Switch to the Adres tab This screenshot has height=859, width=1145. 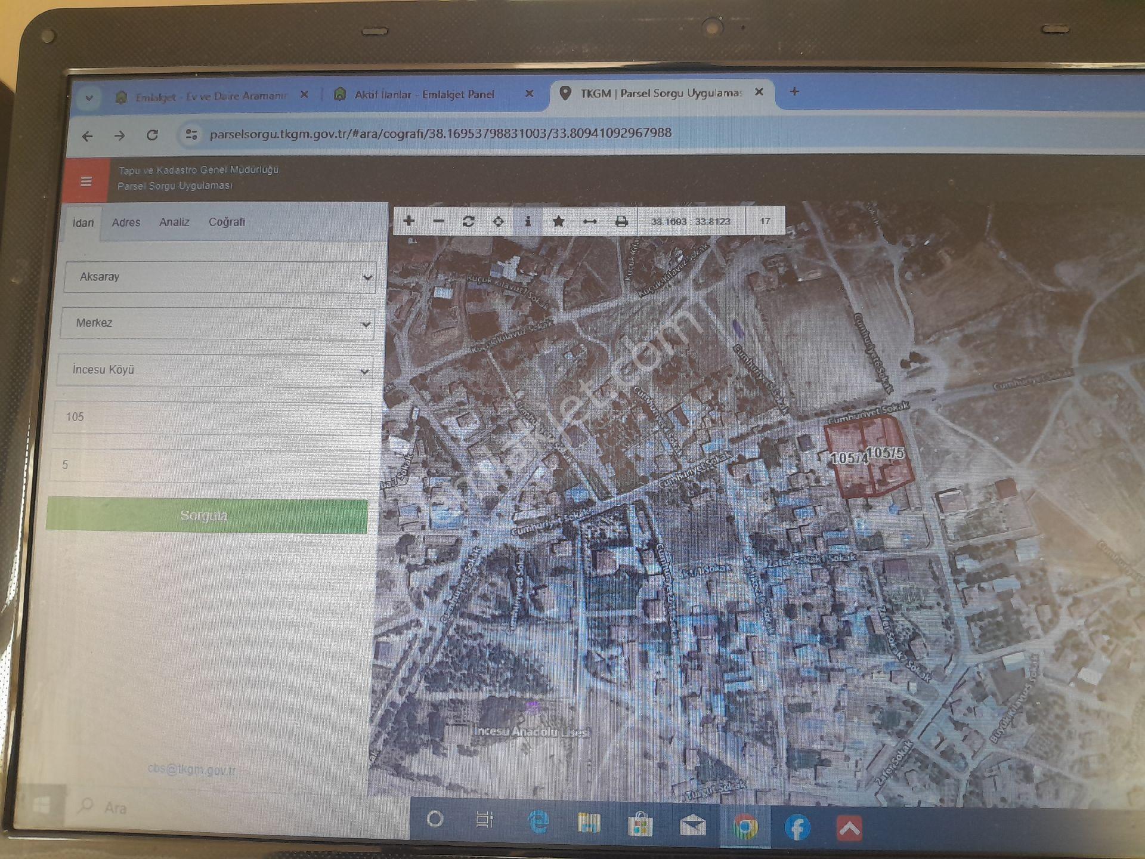[x=126, y=223]
